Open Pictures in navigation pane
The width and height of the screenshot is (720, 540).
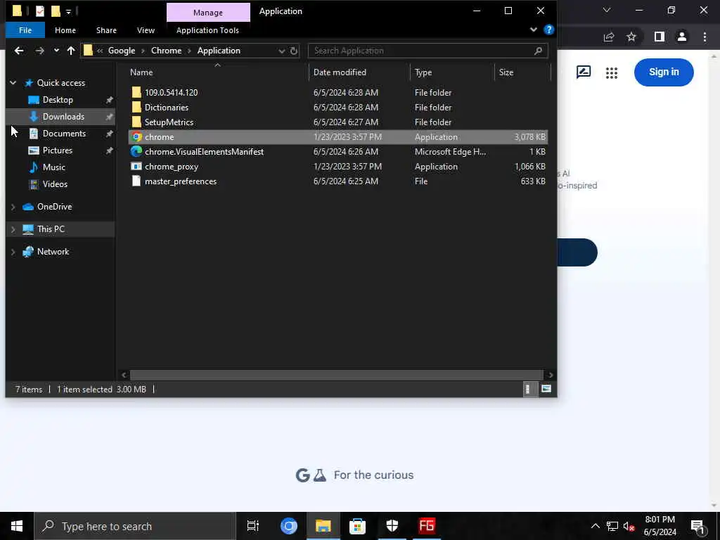click(x=58, y=150)
